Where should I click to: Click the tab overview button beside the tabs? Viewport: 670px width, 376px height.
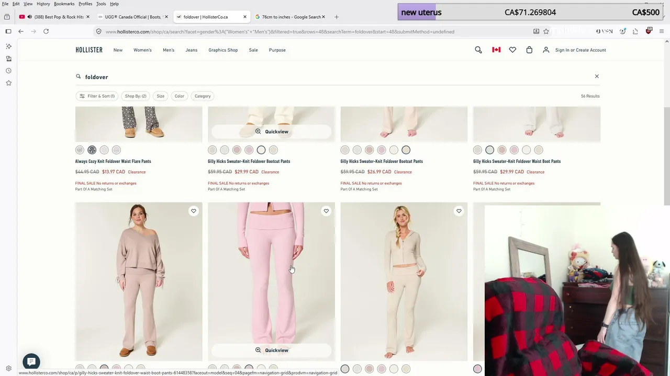7,17
